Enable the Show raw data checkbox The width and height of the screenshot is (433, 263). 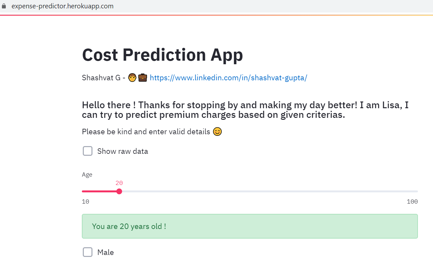(x=87, y=151)
